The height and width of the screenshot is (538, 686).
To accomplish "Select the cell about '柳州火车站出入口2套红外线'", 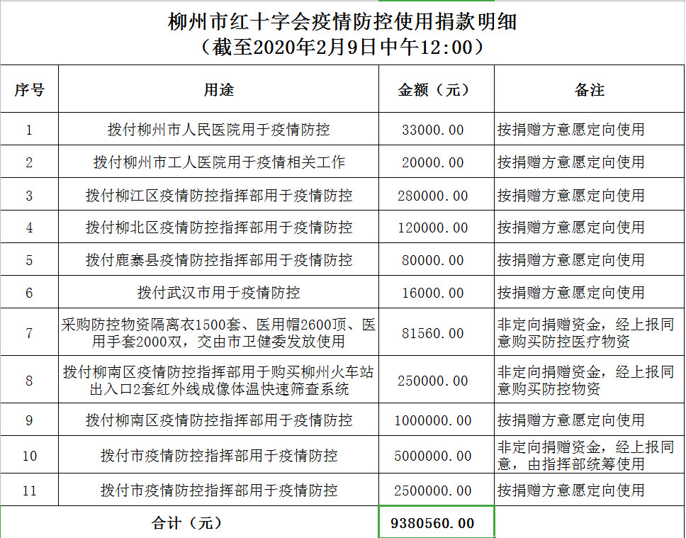I will tap(219, 379).
